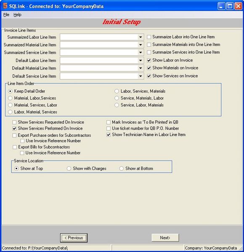
Task: Enable Summarize Materials into One Line Item
Action: pyautogui.click(x=149, y=45)
